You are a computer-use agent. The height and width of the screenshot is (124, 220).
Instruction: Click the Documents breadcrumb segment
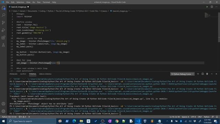(32, 11)
